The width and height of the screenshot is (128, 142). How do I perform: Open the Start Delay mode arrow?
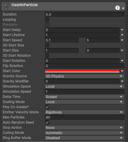pyautogui.click(x=122, y=30)
